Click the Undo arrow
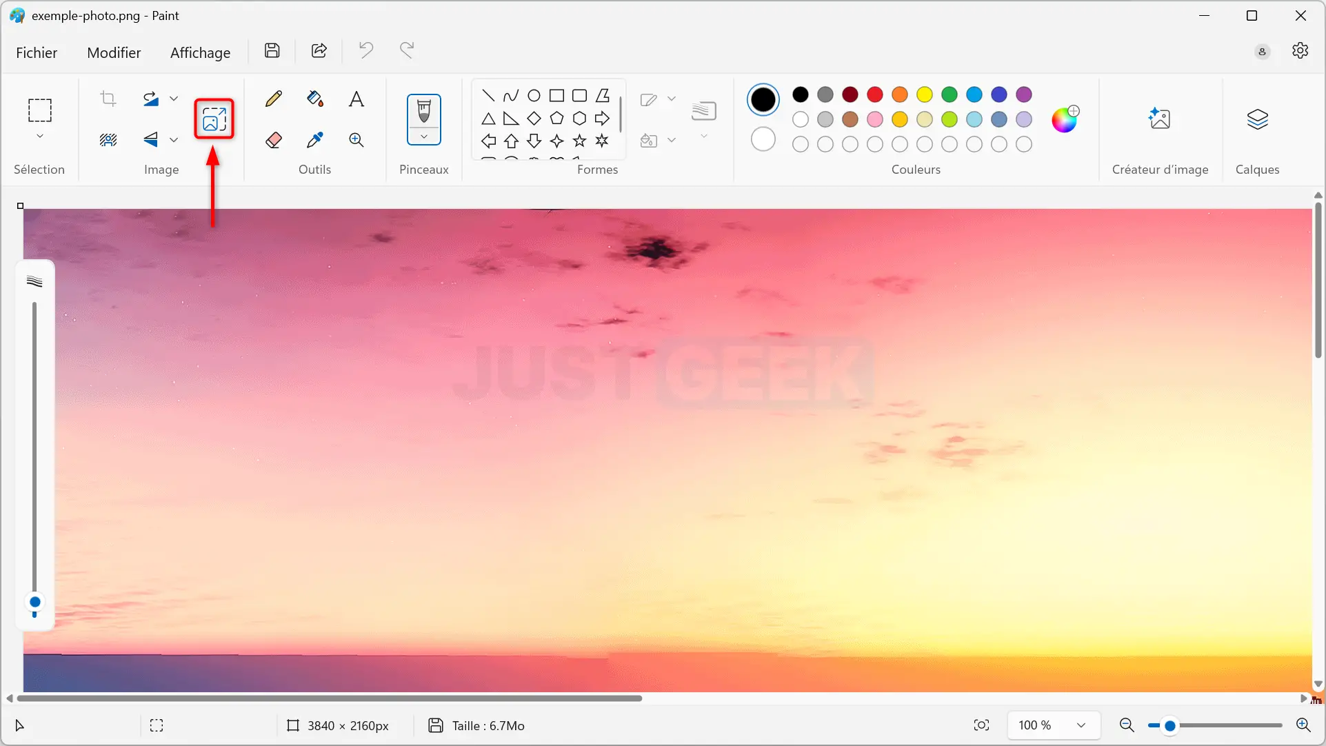The height and width of the screenshot is (746, 1326). pyautogui.click(x=366, y=50)
